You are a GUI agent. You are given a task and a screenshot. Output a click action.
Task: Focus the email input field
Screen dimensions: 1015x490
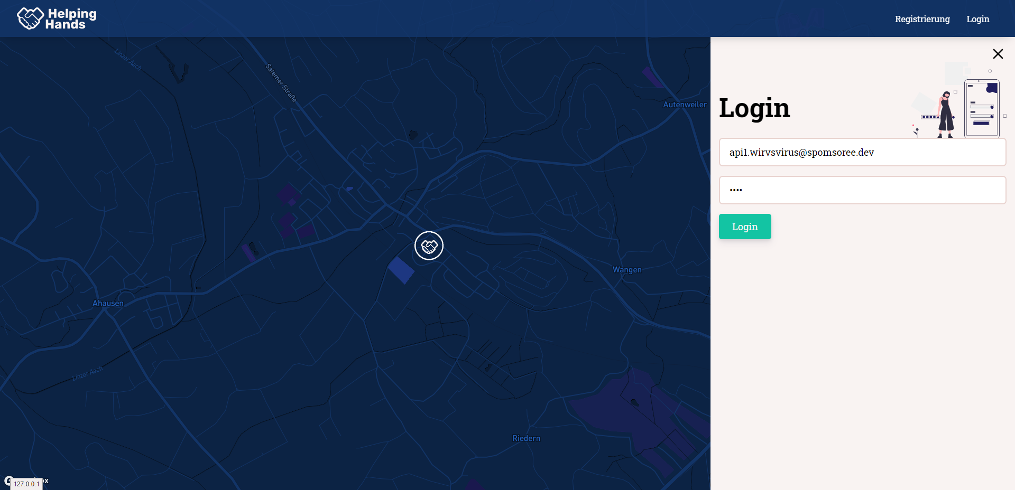(x=862, y=152)
